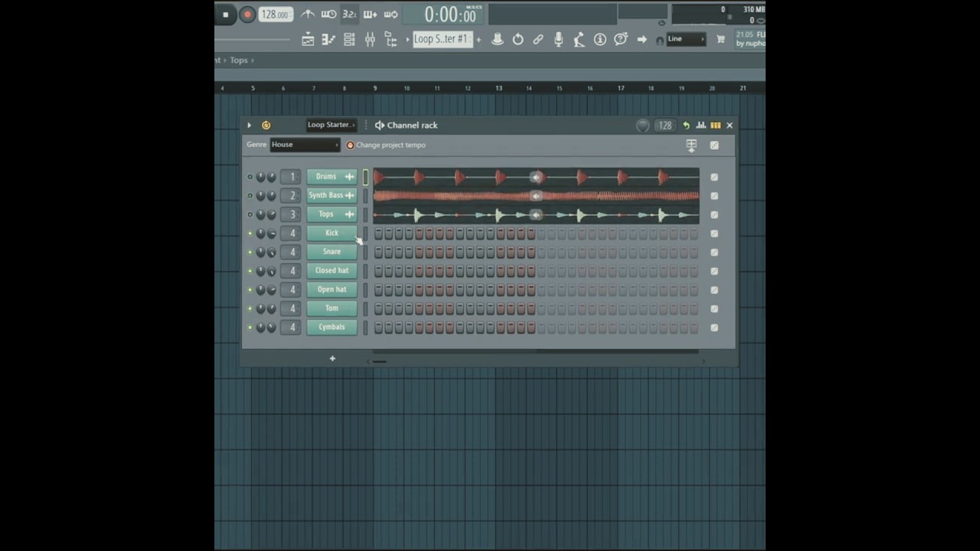Randomize the Drums loop with dice icon
Screen dimensions: 980x551
pos(714,177)
